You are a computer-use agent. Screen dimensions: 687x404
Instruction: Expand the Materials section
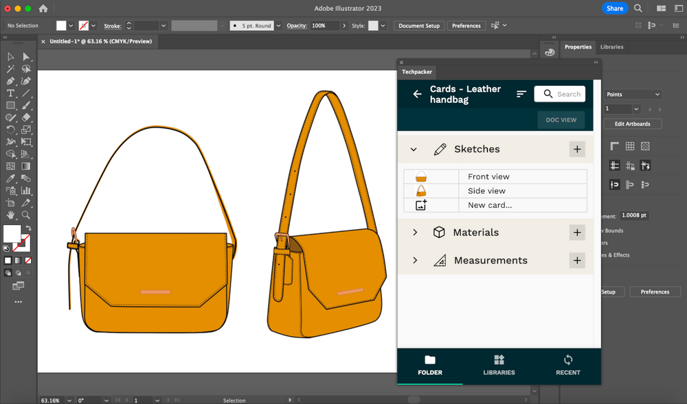point(414,233)
